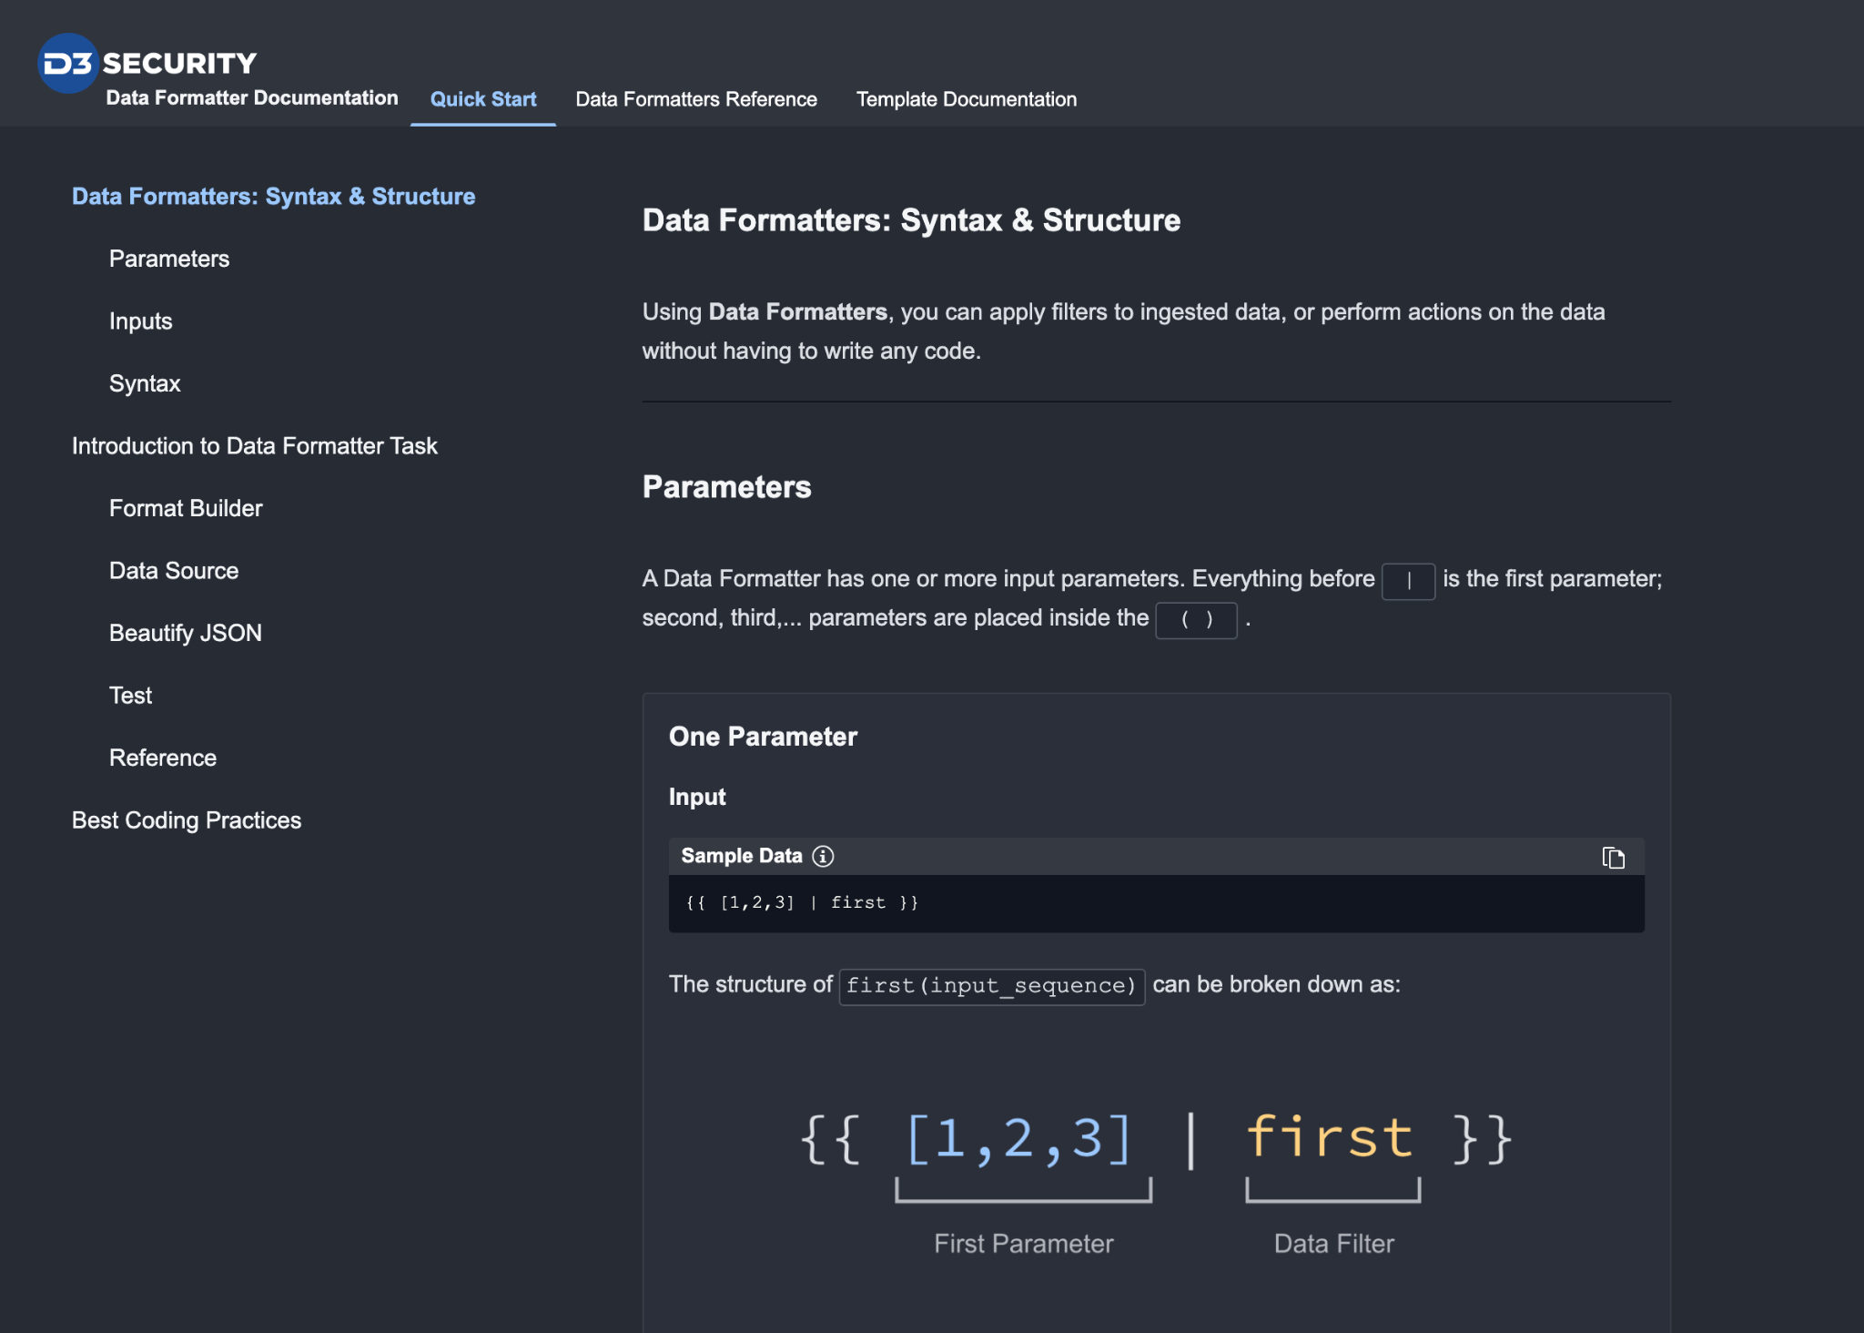
Task: Switch to Data Formatters Reference tab
Action: coord(695,99)
